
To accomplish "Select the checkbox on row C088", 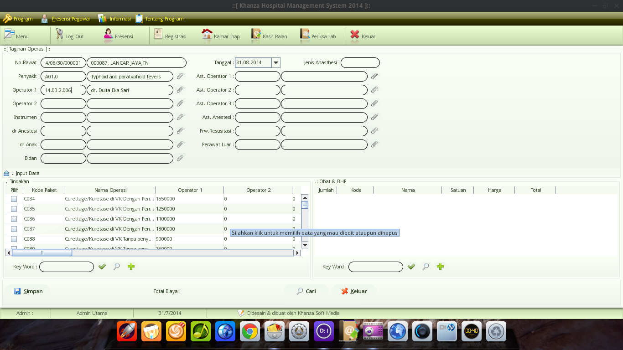I will point(14,239).
